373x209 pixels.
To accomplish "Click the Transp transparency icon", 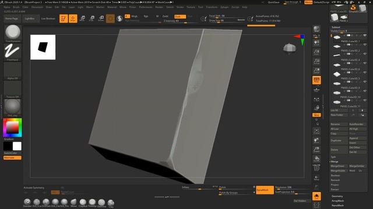I will (x=316, y=178).
